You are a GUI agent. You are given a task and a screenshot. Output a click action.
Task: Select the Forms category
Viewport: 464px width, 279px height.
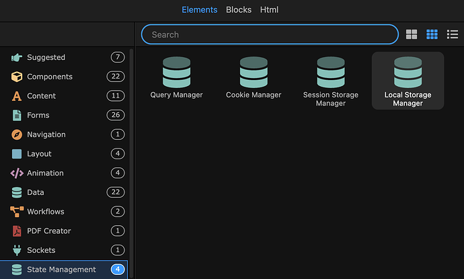click(64, 115)
